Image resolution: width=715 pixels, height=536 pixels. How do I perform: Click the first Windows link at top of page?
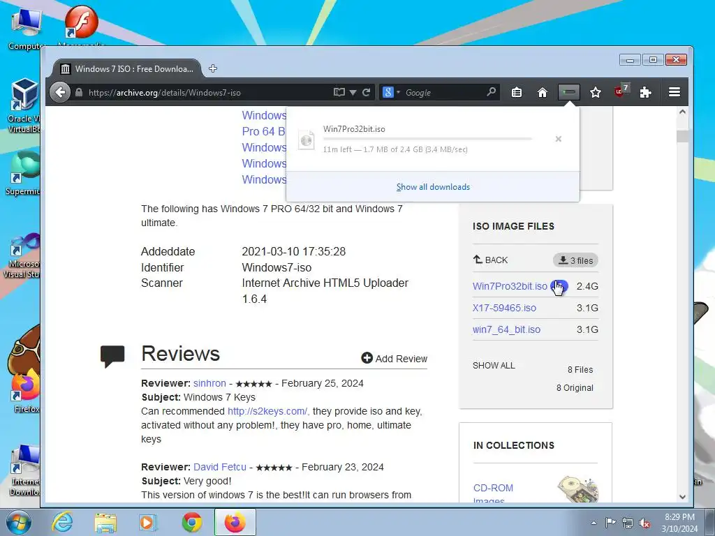[265, 115]
